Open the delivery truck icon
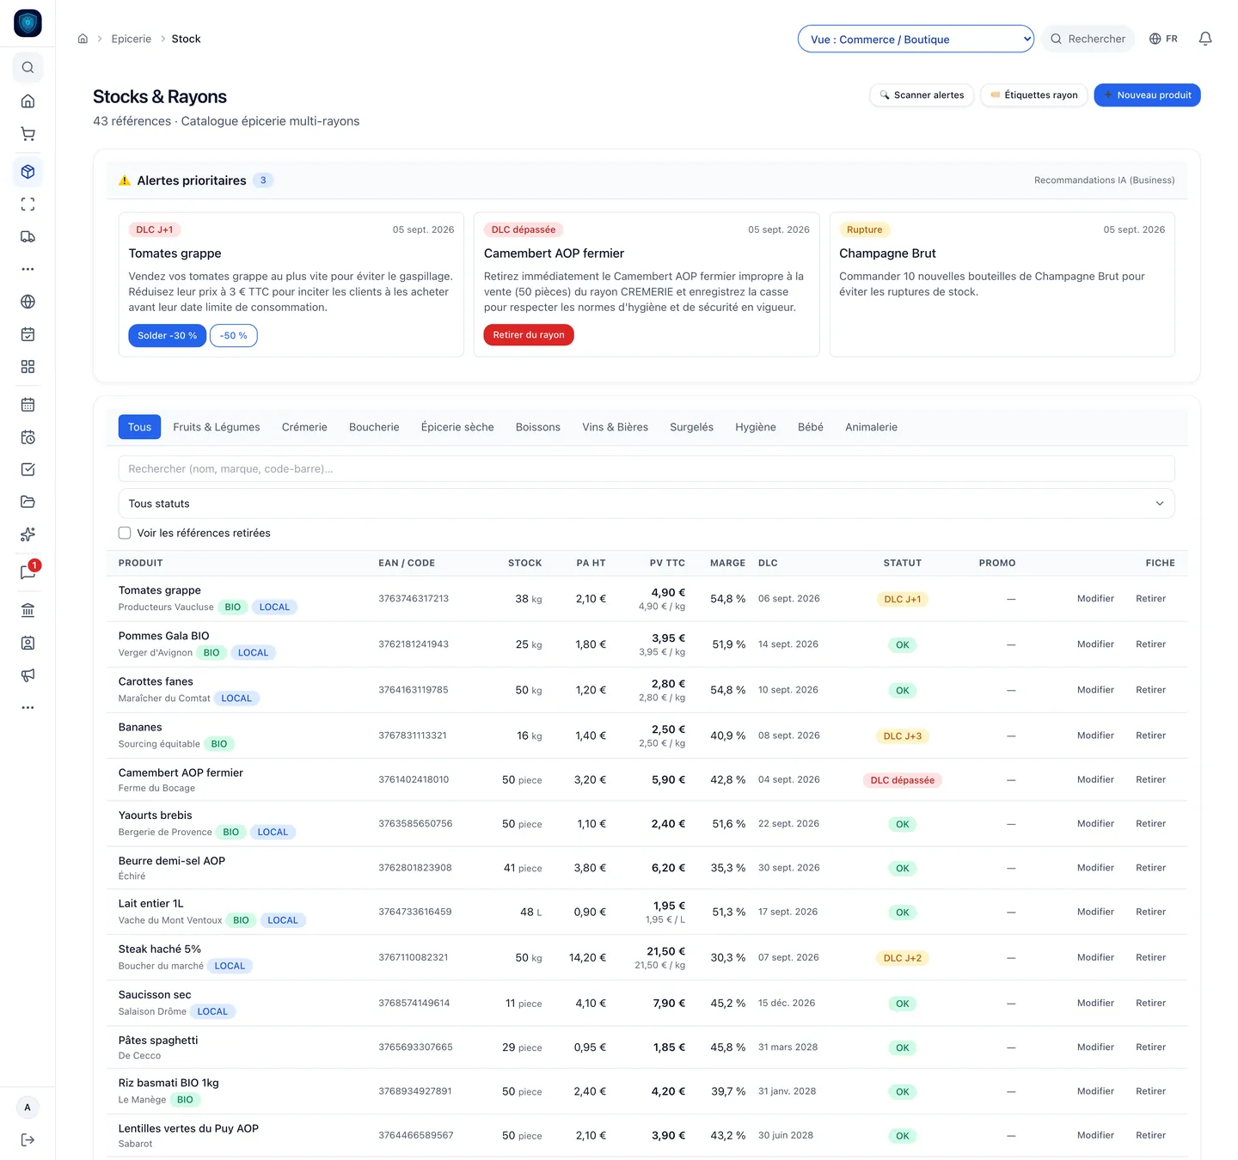This screenshot has width=1238, height=1160. coord(28,237)
